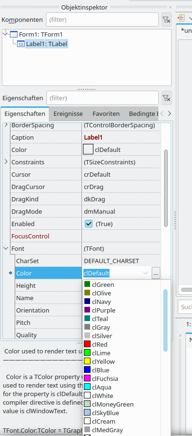The height and width of the screenshot is (436, 192).
Task: Uncheck the Enabled (True) checkbox
Action: [89, 224]
